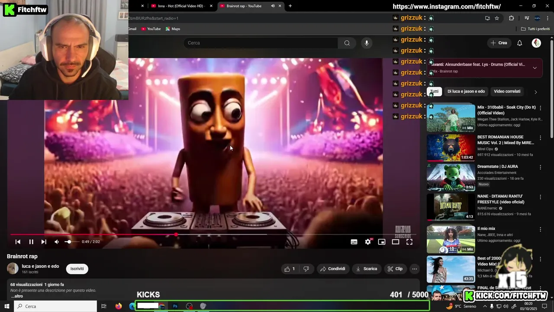The height and width of the screenshot is (312, 554).
Task: Search by voice with the microphone
Action: click(x=367, y=43)
